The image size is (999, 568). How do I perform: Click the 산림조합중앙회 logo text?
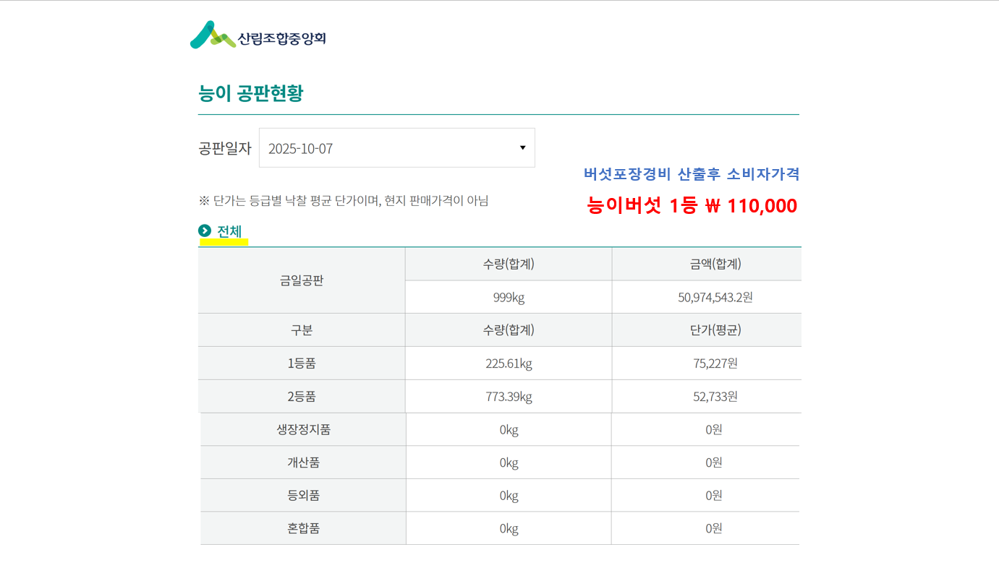tap(281, 38)
